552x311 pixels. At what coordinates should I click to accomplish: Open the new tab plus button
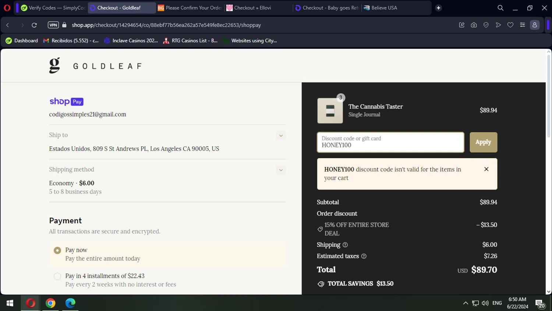click(x=438, y=8)
